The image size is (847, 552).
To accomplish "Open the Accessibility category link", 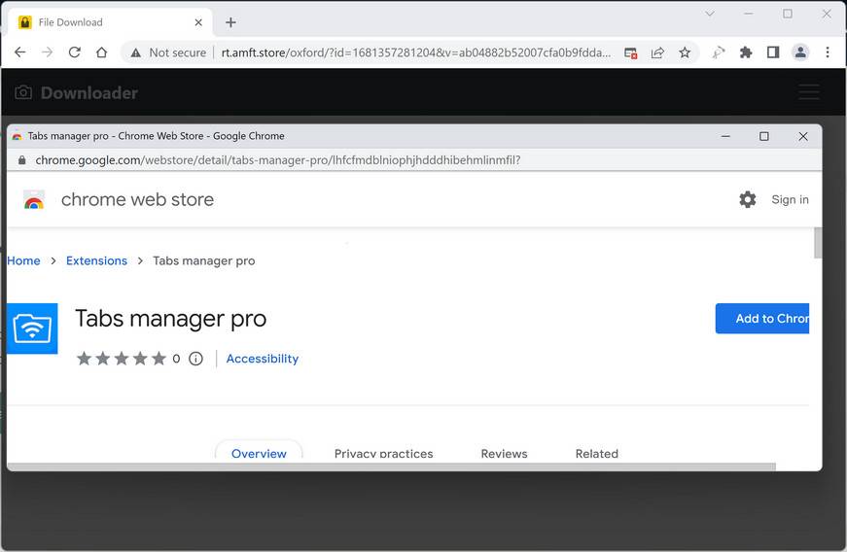I will pos(263,359).
